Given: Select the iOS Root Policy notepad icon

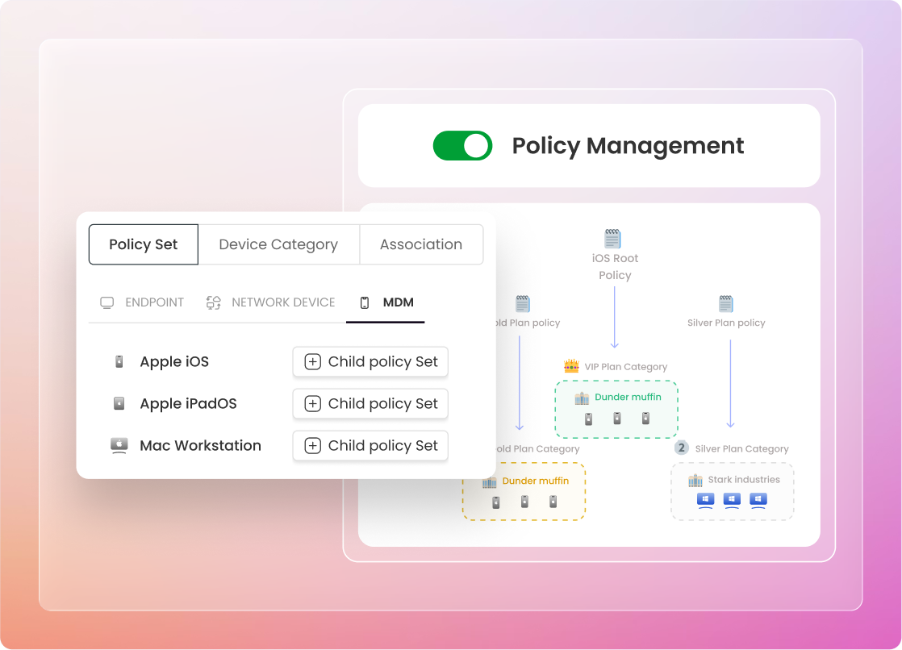Looking at the screenshot, I should [613, 239].
